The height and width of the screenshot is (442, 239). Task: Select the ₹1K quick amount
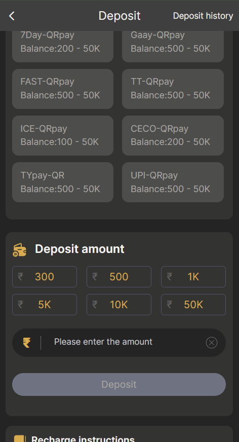click(x=193, y=277)
